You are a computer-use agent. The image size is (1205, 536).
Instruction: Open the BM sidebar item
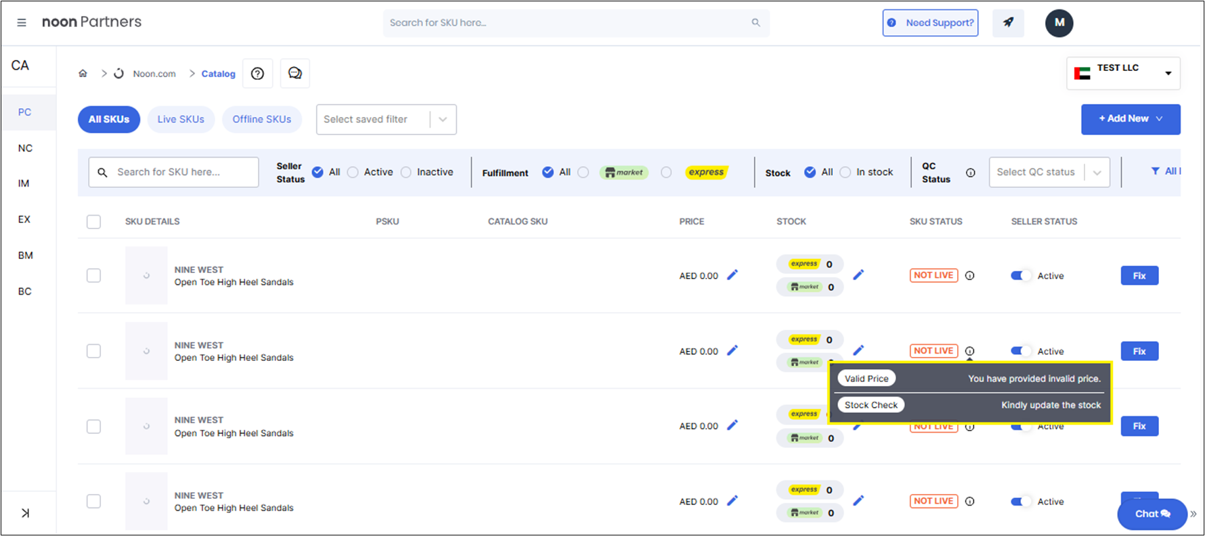[x=25, y=255]
